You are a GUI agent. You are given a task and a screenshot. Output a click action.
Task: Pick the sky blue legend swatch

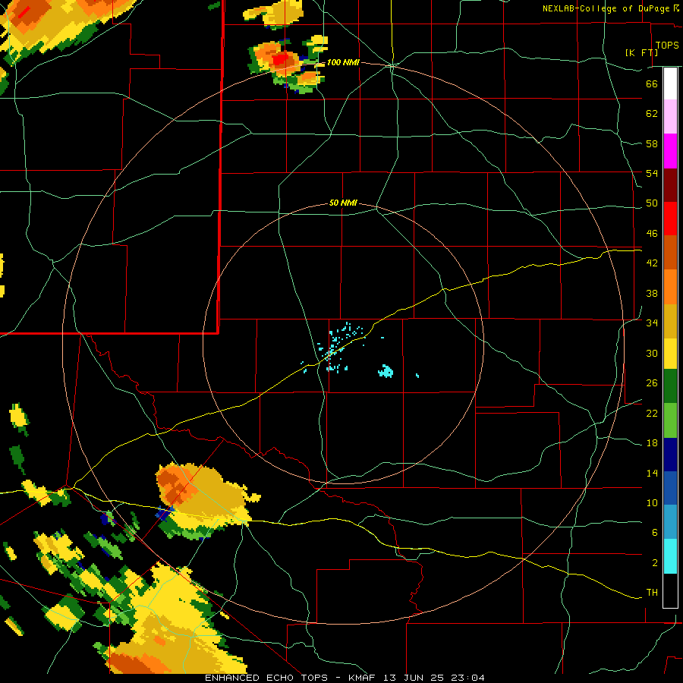point(670,522)
